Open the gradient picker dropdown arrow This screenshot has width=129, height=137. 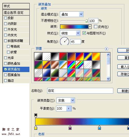(x=90, y=27)
